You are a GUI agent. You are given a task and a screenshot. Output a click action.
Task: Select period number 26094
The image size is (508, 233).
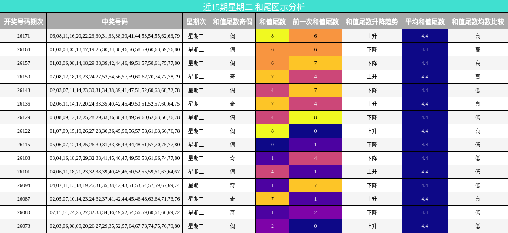pyautogui.click(x=24, y=185)
